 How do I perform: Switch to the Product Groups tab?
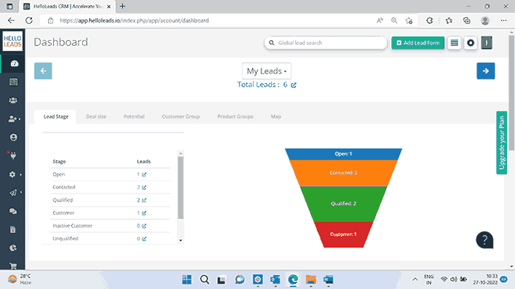[x=235, y=116]
